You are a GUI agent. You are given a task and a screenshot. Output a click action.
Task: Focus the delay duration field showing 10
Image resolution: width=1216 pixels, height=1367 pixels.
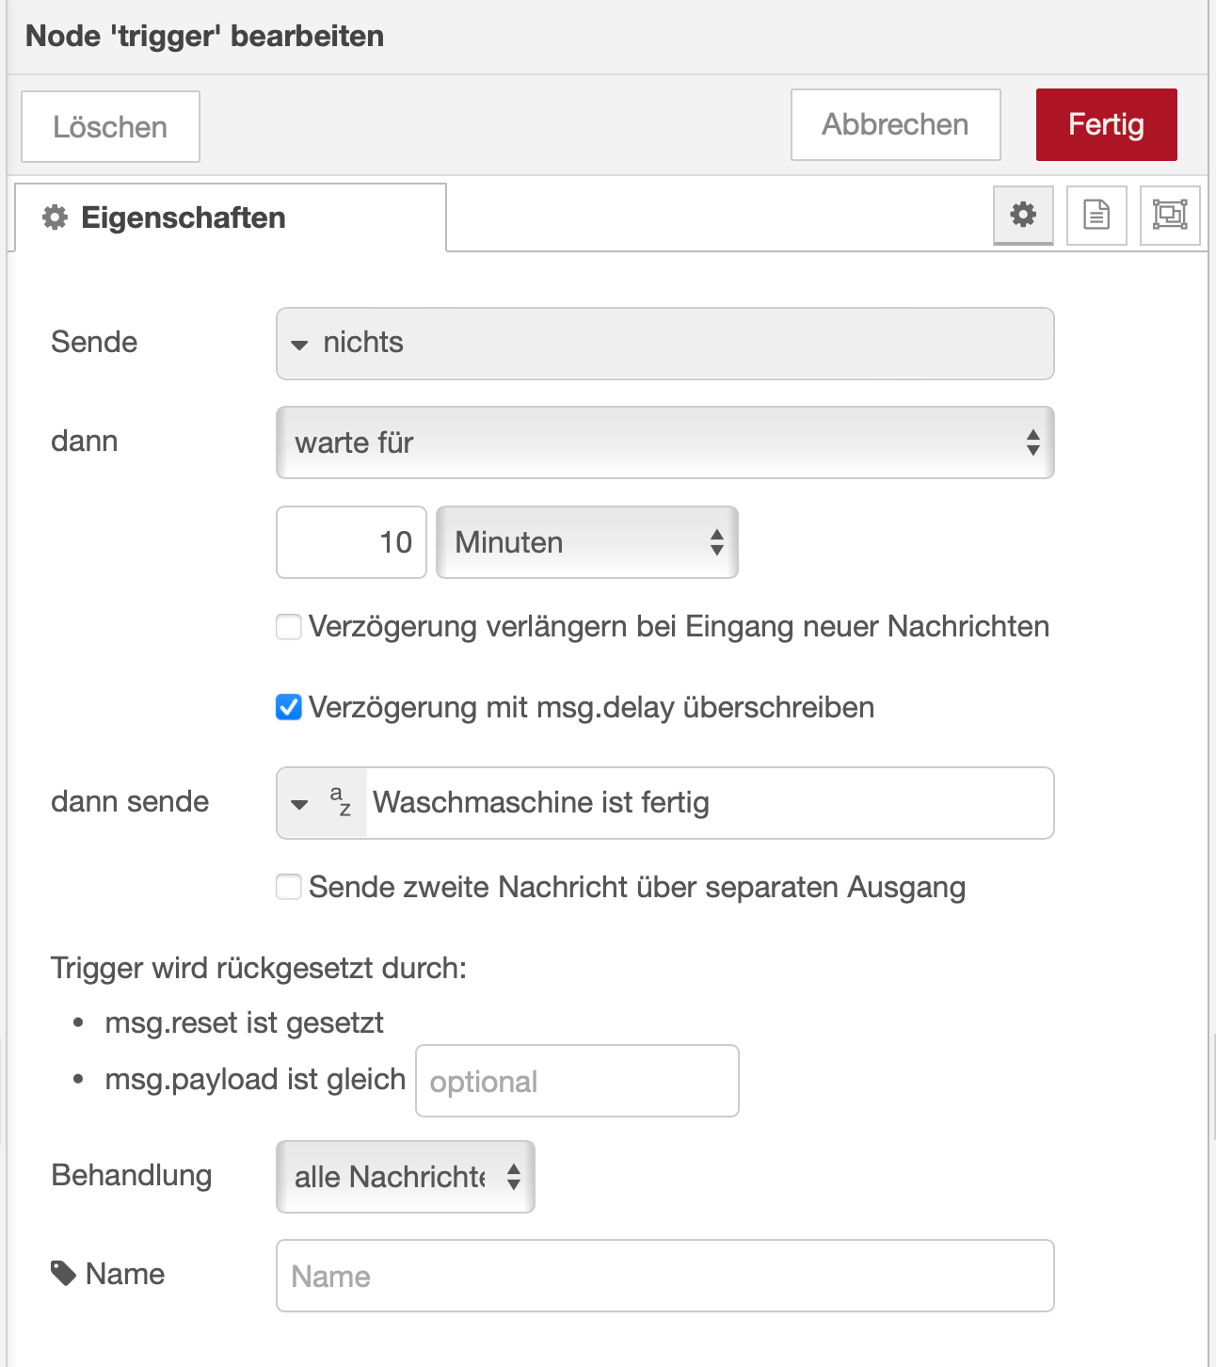click(351, 542)
